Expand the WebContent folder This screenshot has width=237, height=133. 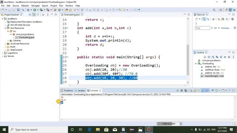pyautogui.click(x=5, y=50)
